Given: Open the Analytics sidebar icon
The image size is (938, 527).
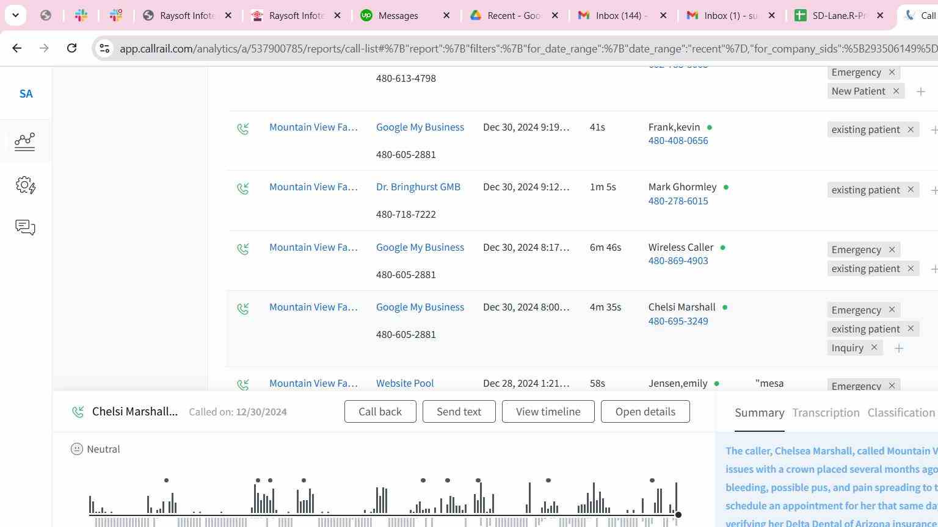Looking at the screenshot, I should pyautogui.click(x=25, y=142).
